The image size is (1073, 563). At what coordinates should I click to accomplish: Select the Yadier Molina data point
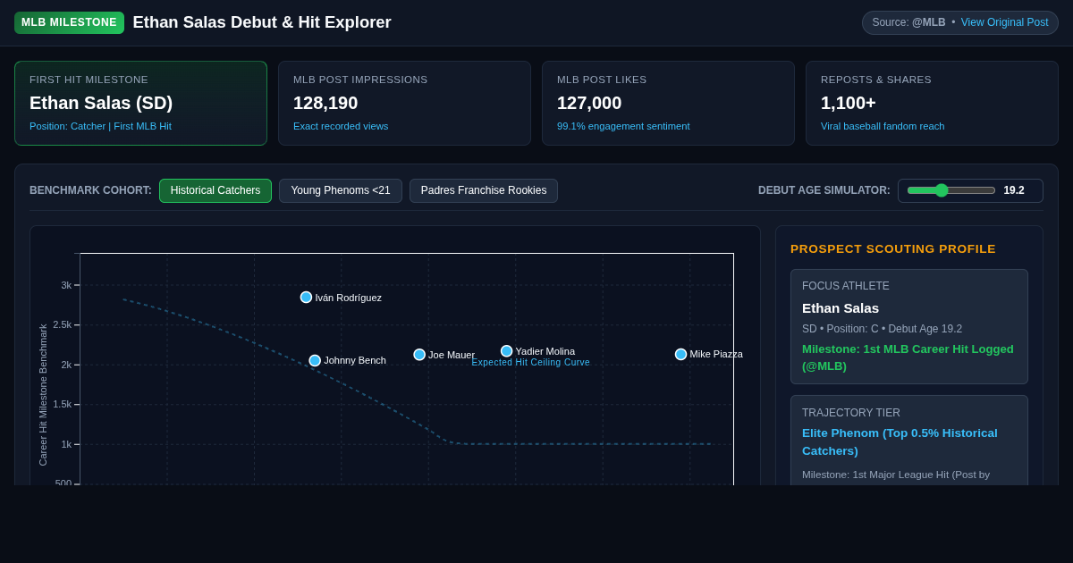[x=506, y=351]
